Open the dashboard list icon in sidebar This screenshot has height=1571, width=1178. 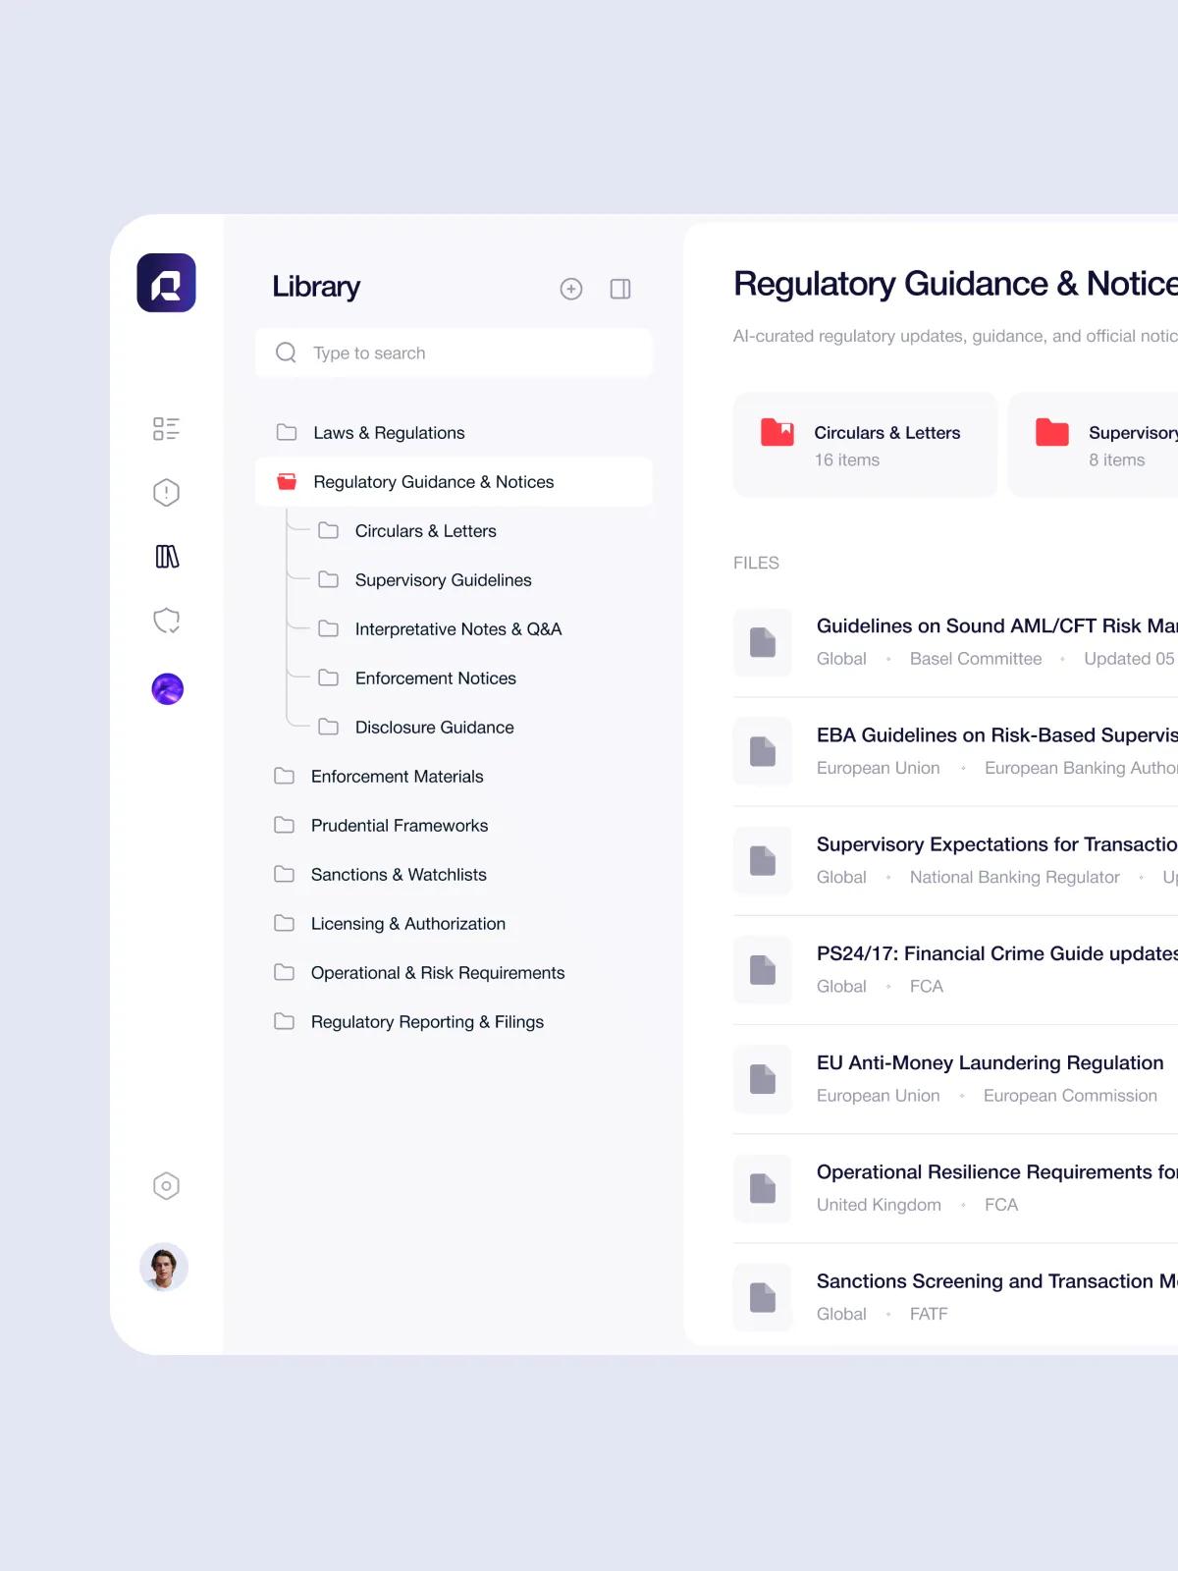(166, 428)
